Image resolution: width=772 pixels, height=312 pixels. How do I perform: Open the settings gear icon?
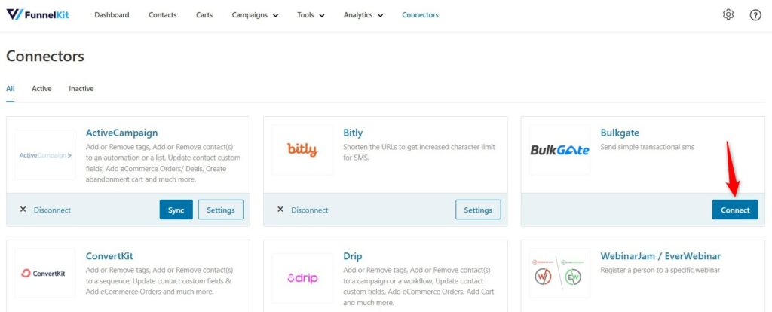point(728,15)
